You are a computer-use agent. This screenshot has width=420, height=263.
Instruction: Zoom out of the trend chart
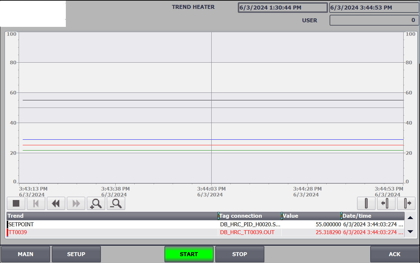pos(116,204)
